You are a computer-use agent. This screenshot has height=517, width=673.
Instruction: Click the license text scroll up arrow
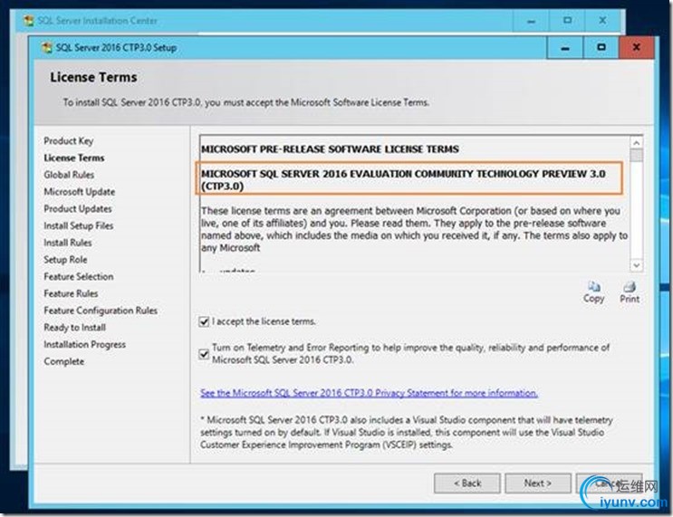click(x=637, y=142)
